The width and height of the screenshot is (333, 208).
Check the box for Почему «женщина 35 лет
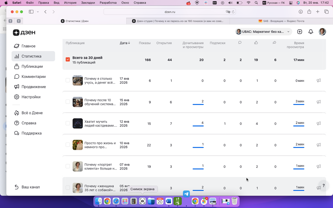click(x=68, y=188)
